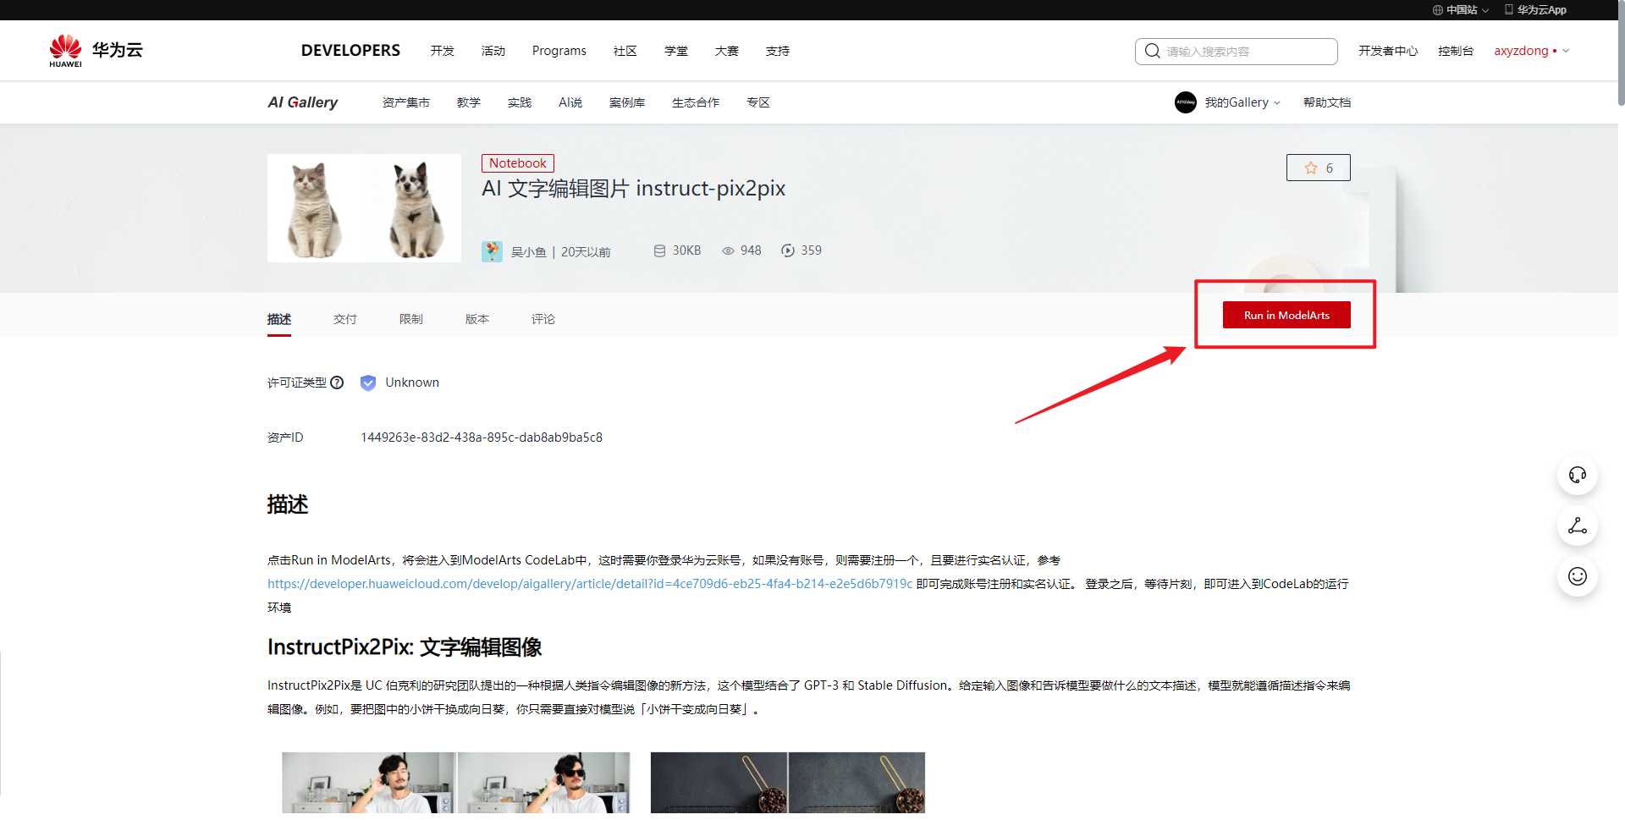Click the Notebook tag label
Viewport: 1625px width, 820px height.
click(x=518, y=163)
